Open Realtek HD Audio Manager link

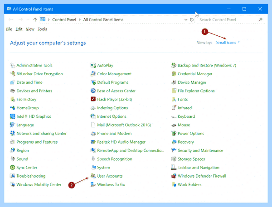[121, 142]
